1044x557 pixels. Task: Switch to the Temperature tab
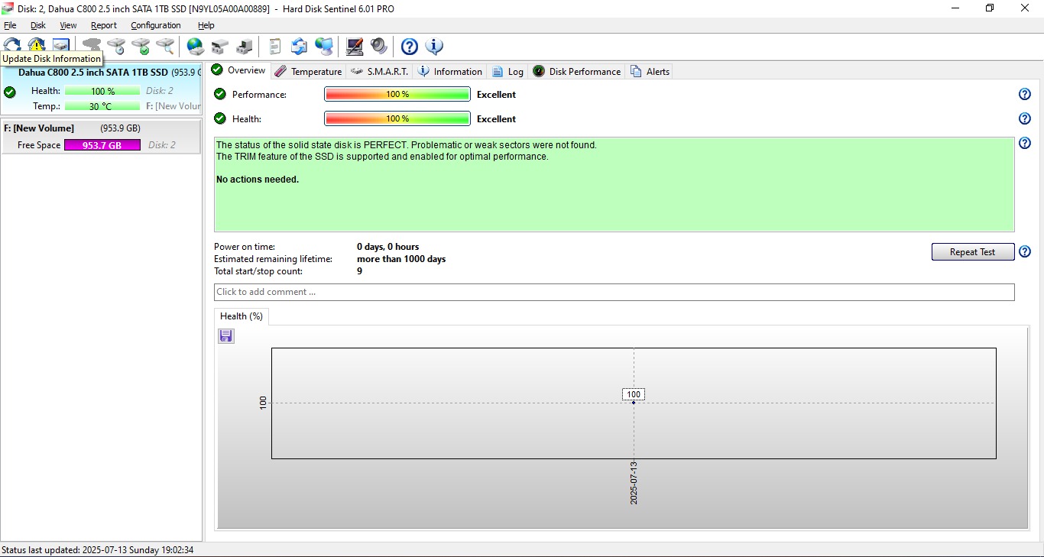[x=308, y=72]
